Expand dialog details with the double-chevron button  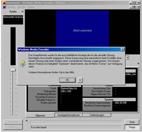tap(80, 80)
